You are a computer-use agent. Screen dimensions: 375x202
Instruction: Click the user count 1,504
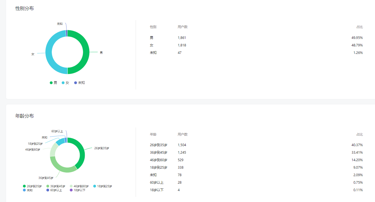(x=182, y=145)
